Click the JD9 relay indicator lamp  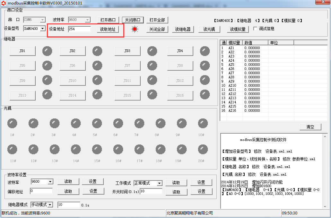[47, 80]
